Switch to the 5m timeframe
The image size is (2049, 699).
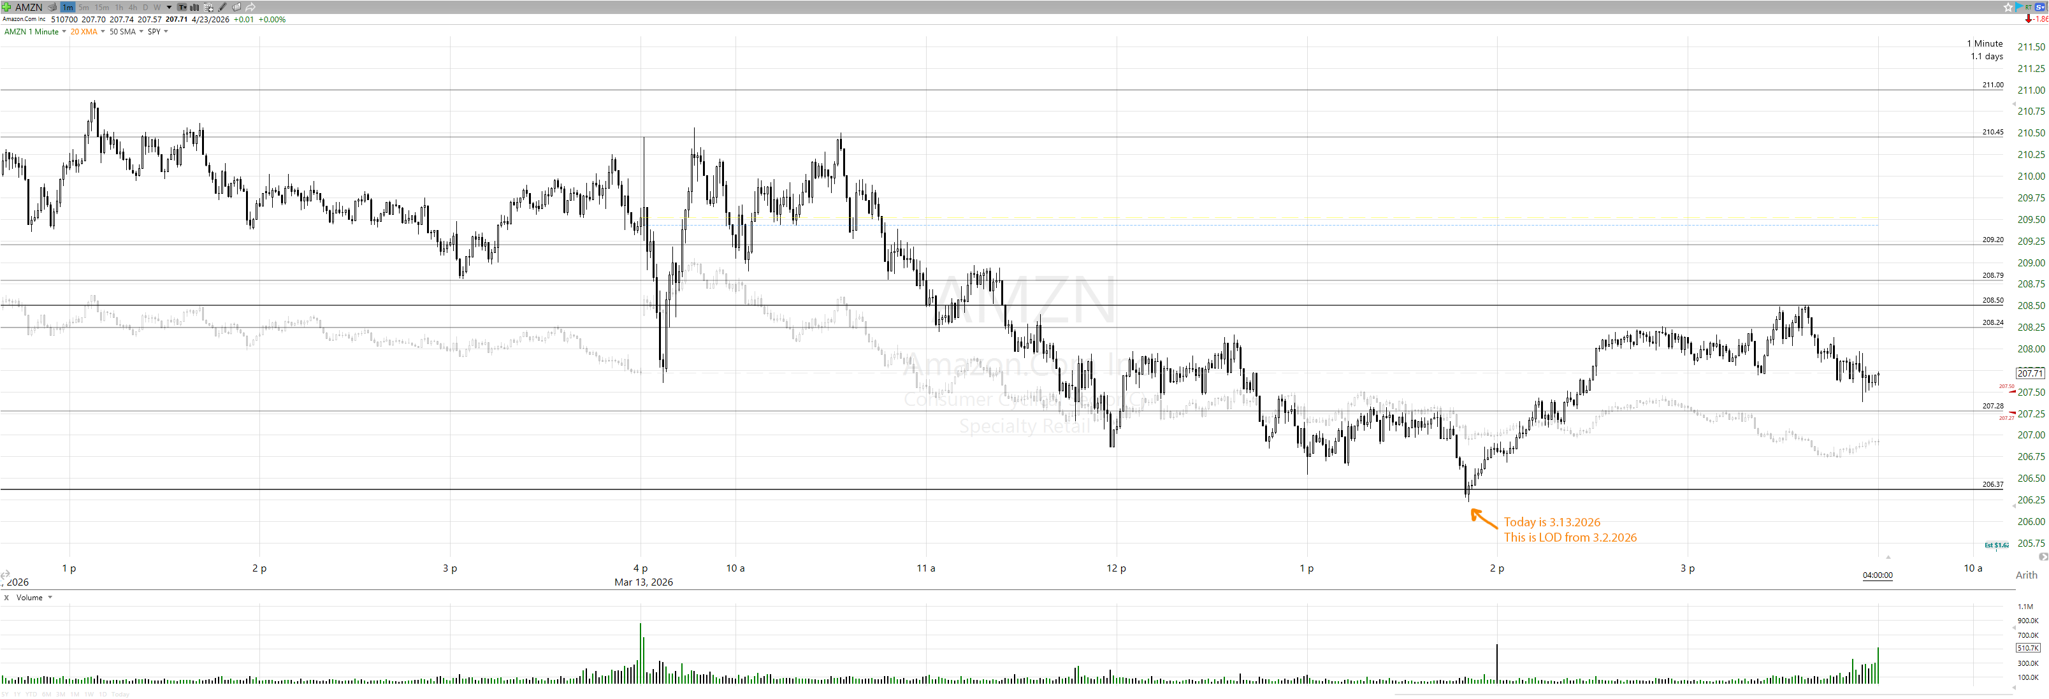pyautogui.click(x=83, y=7)
